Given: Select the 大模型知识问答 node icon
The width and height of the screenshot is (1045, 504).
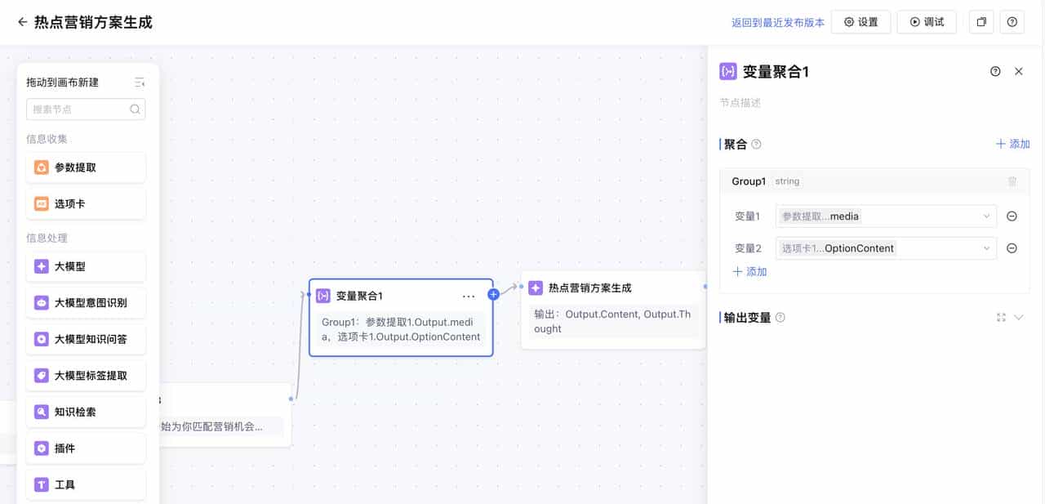Looking at the screenshot, I should [42, 338].
